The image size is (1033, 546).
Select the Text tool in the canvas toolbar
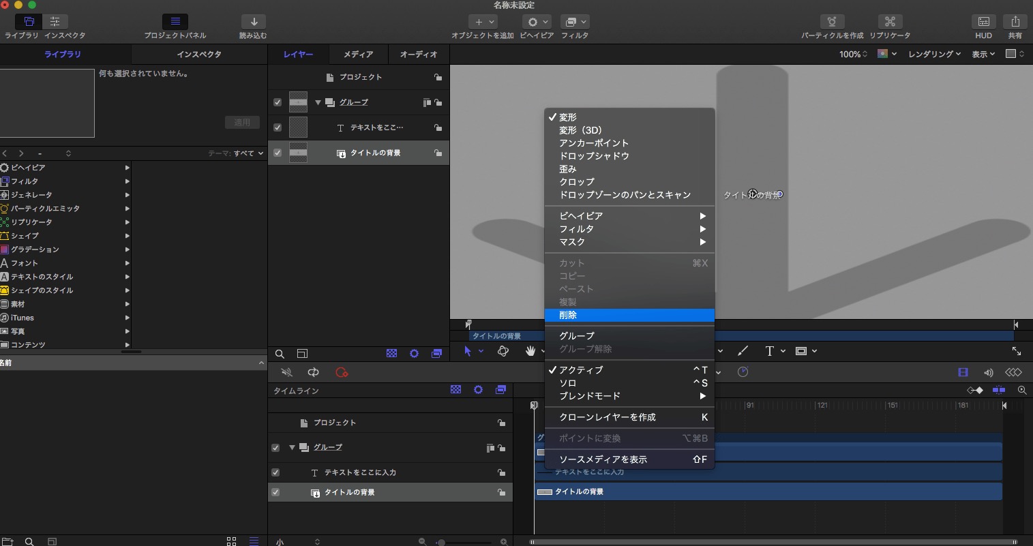click(x=769, y=351)
